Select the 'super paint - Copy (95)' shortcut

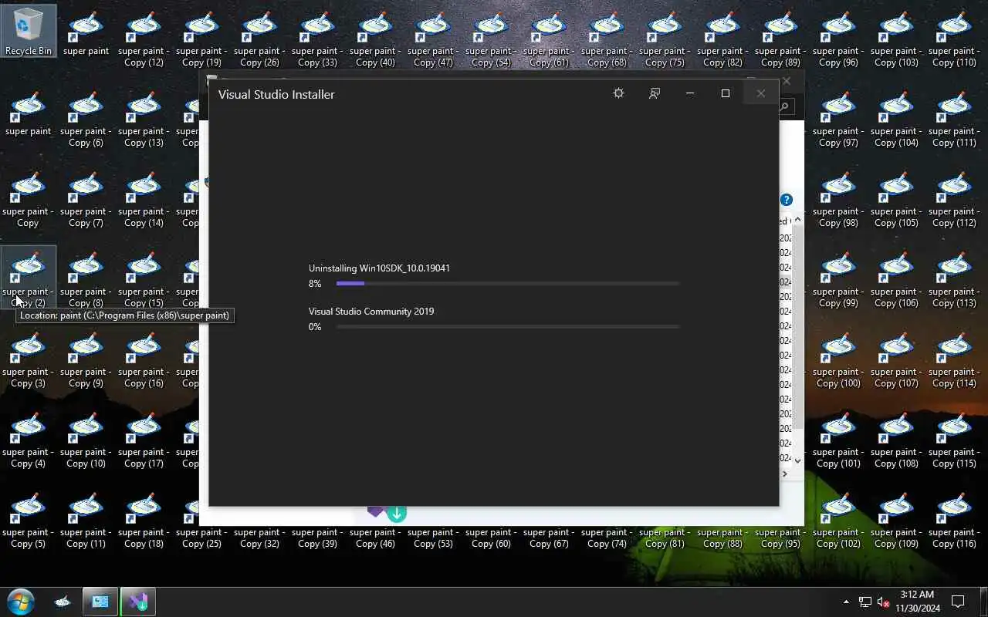pyautogui.click(x=780, y=538)
